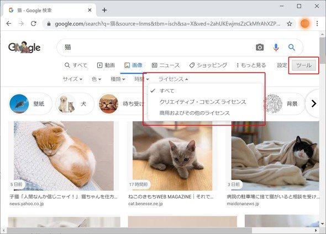Viewport: 326px width, 234px height.
Task: Open Chrome three-dot menu
Action: pyautogui.click(x=317, y=24)
